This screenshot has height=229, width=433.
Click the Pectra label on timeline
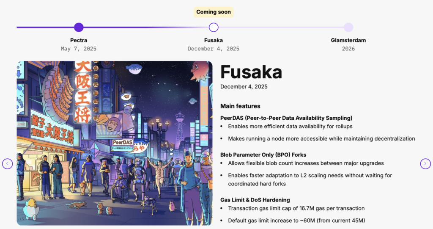[79, 40]
